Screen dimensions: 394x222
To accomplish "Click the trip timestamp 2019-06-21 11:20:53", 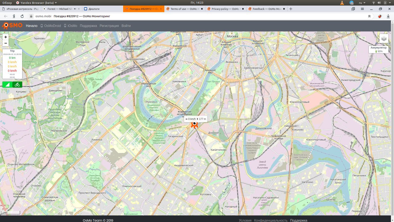I will point(12,54).
